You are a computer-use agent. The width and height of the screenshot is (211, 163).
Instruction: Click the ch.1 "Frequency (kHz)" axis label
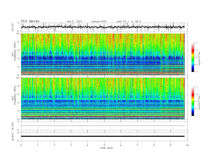click(15, 51)
